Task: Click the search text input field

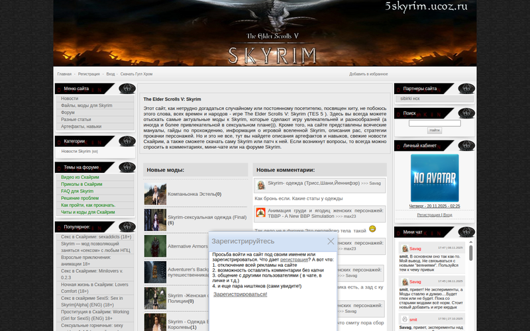Action: pyautogui.click(x=434, y=123)
